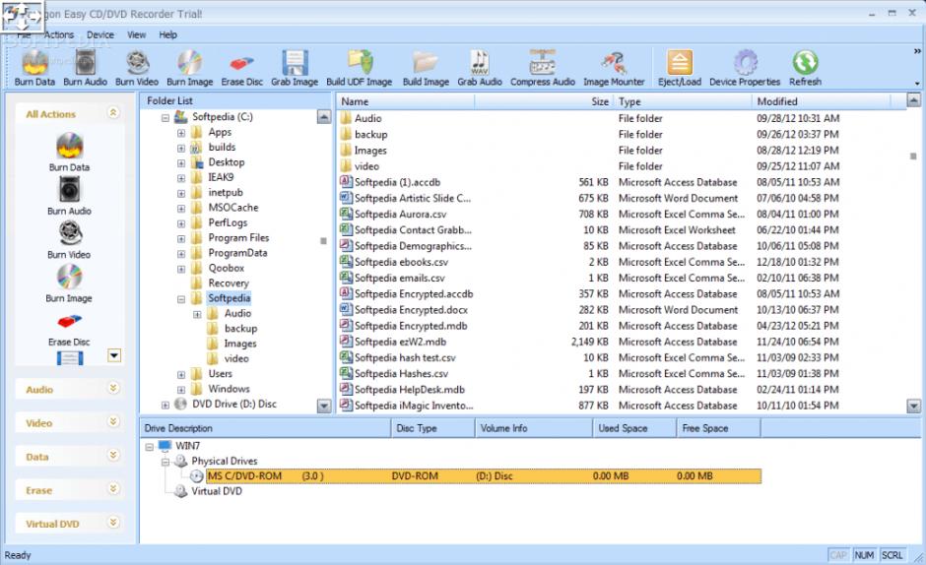The image size is (926, 565).
Task: Launch Compress Audio from the toolbar
Action: (542, 67)
